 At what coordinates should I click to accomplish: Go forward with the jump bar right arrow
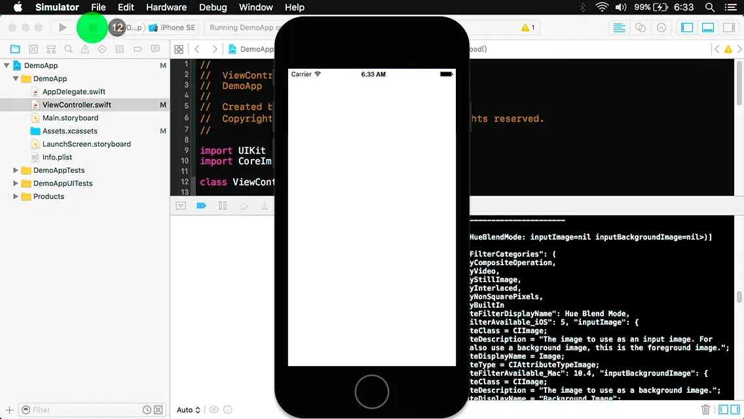(x=215, y=49)
